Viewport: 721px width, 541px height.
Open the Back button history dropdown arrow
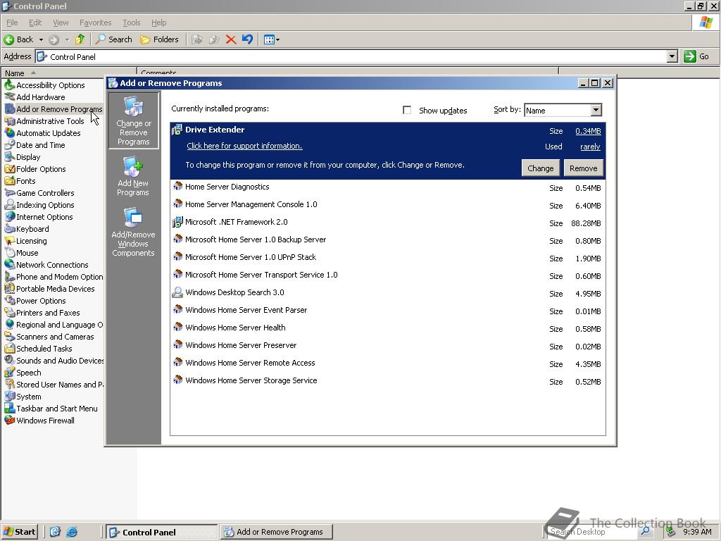41,39
